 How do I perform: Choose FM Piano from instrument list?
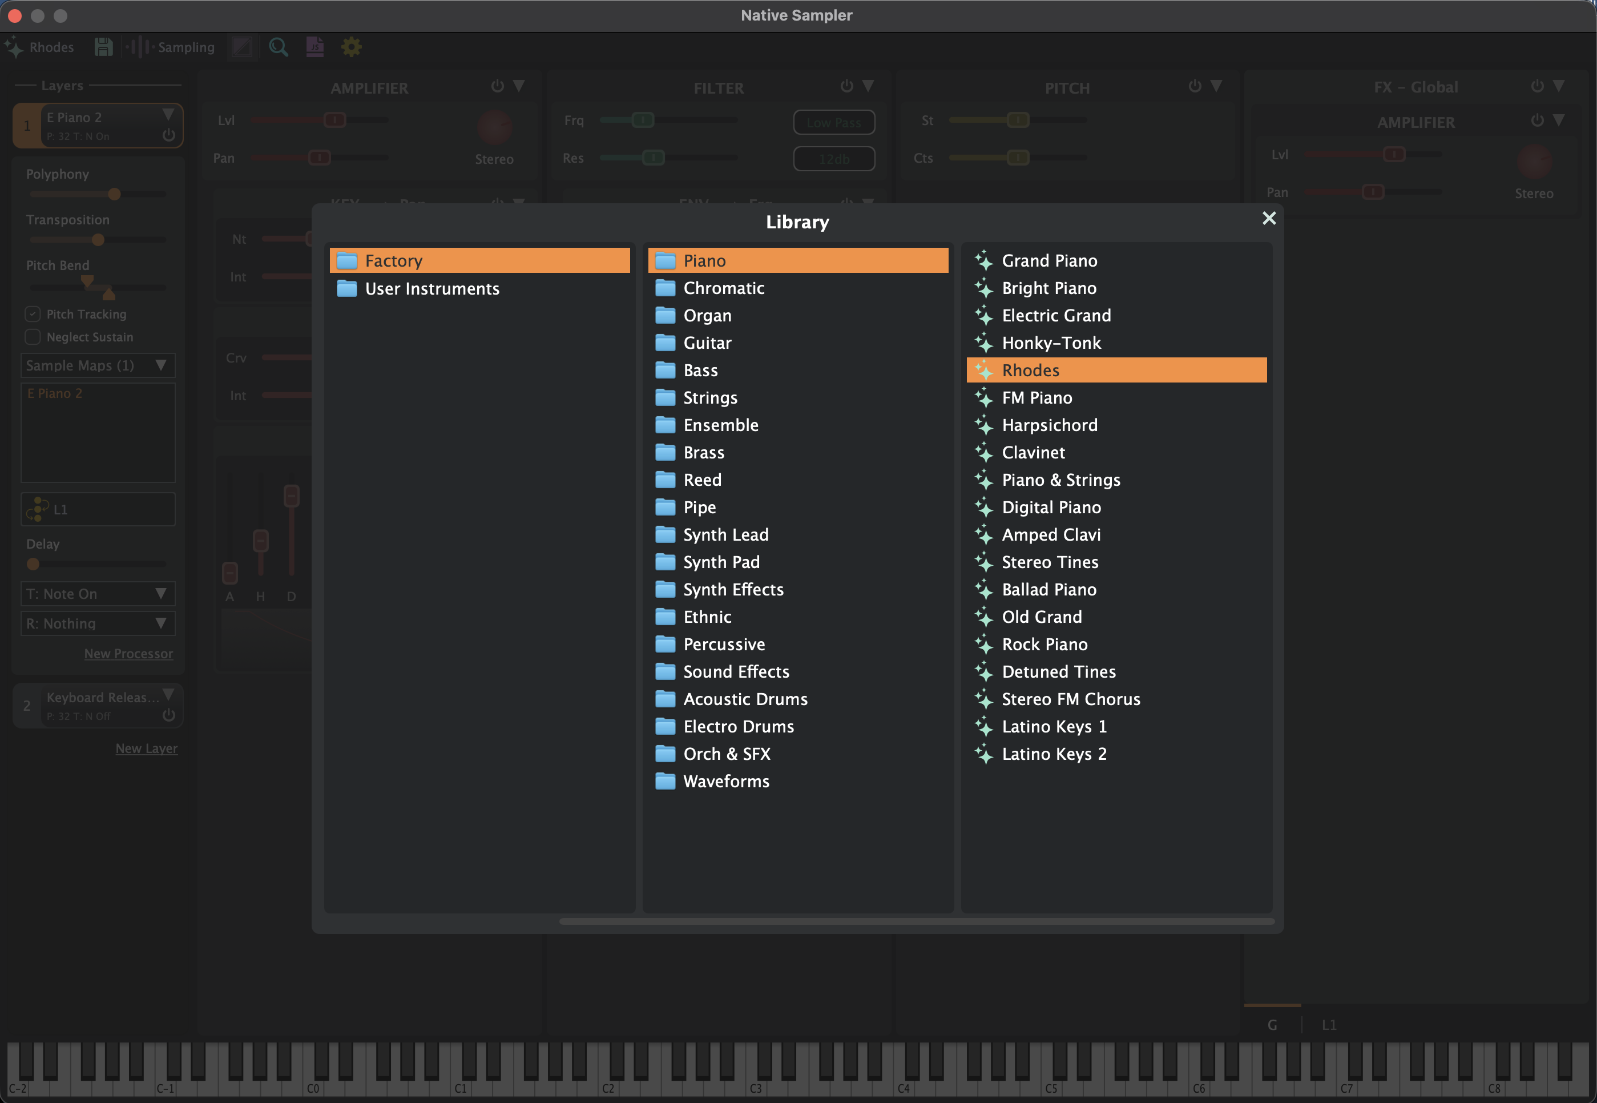point(1036,397)
